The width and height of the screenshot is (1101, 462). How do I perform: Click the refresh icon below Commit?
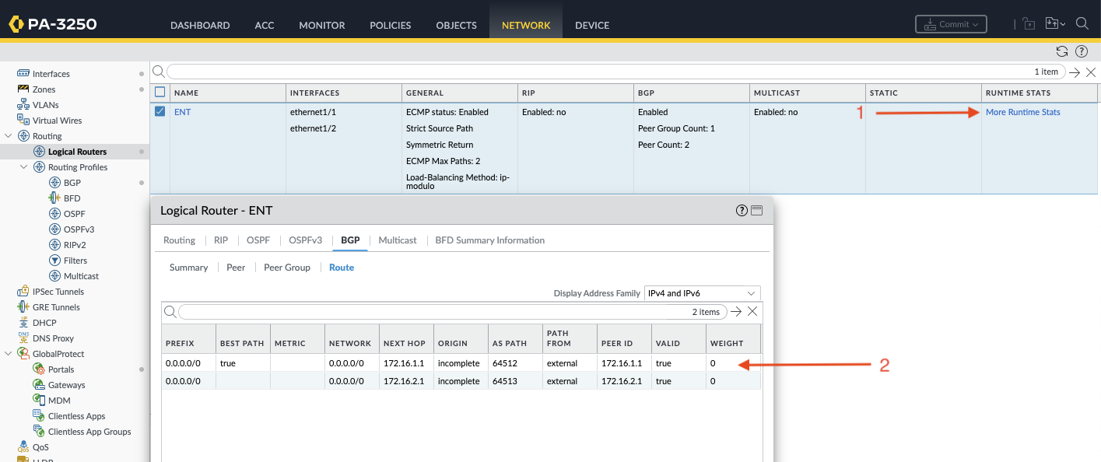pos(1062,51)
